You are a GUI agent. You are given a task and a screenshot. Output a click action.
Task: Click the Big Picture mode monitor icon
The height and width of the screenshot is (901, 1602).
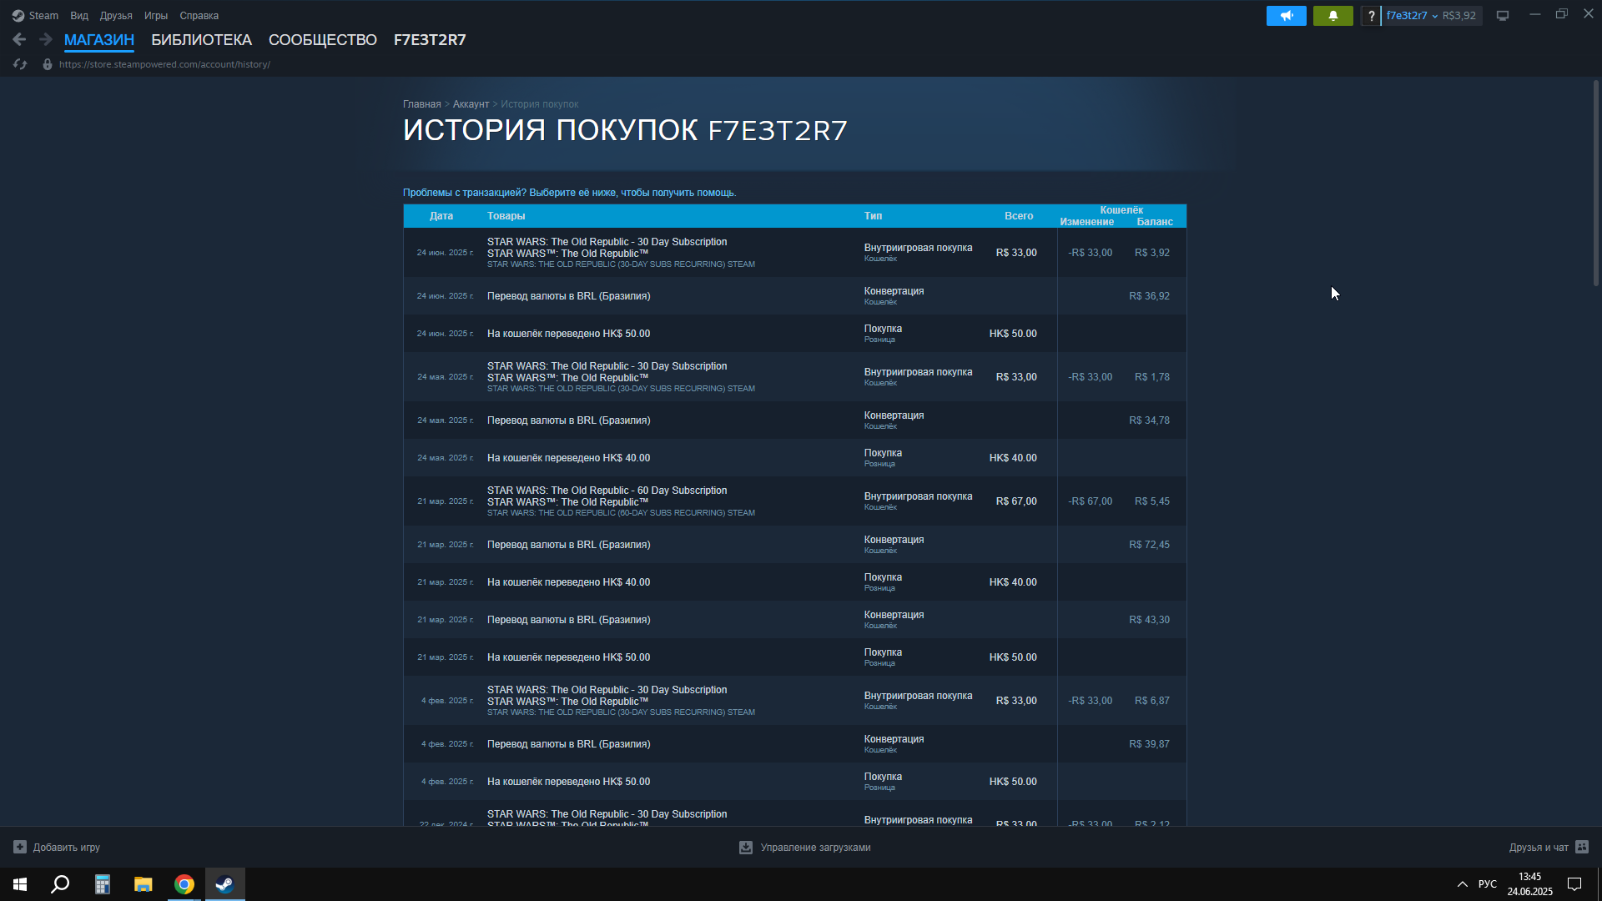click(1503, 16)
